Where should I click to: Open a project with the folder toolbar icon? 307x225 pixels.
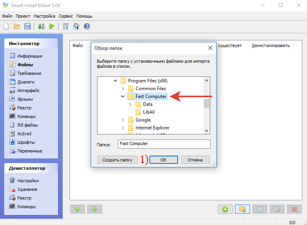click(x=17, y=26)
